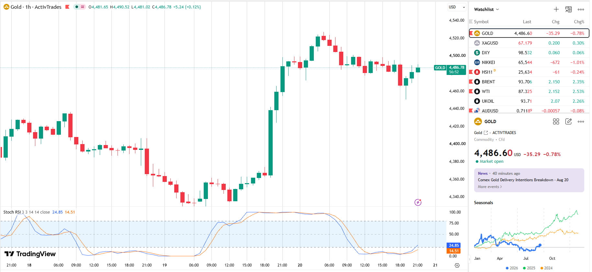Open chart time axis settings gear
This screenshot has width=592, height=272.
[x=457, y=265]
